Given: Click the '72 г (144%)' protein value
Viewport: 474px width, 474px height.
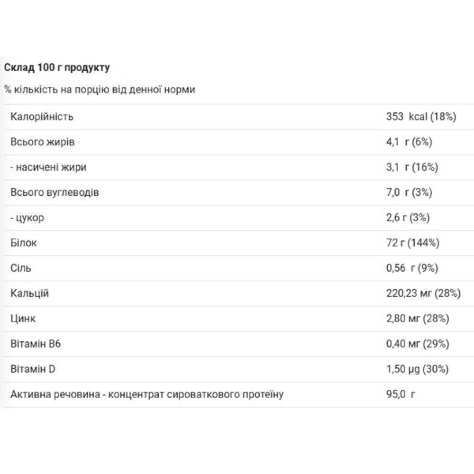Looking at the screenshot, I should [x=413, y=243].
